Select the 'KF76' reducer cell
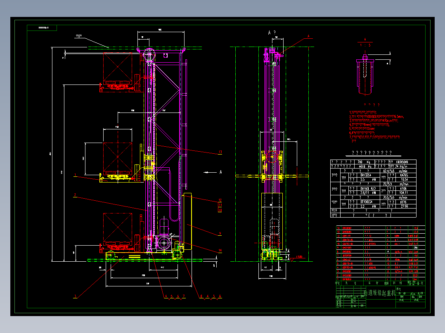This screenshot has height=333, width=445. point(405,202)
